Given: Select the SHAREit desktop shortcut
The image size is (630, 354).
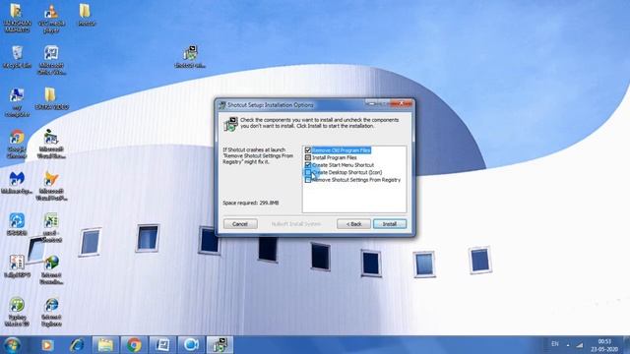Looking at the screenshot, I should pos(17,224).
